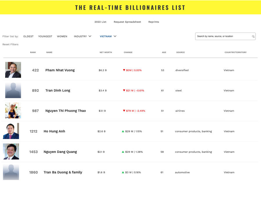Open Nguyen Dang Quang's portrait thumbnail
Image resolution: width=261 pixels, height=198 pixels.
(x=11, y=152)
